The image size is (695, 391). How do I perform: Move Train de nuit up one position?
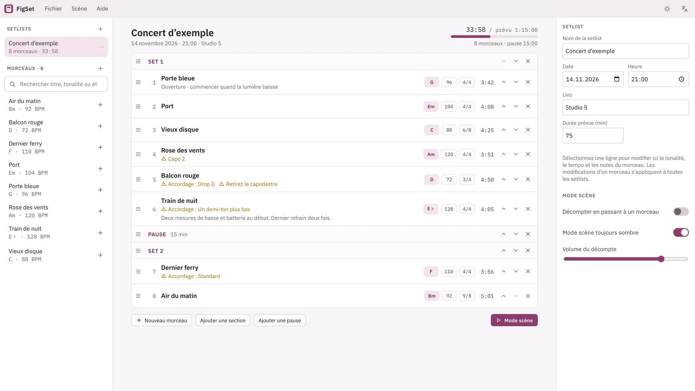pyautogui.click(x=503, y=209)
